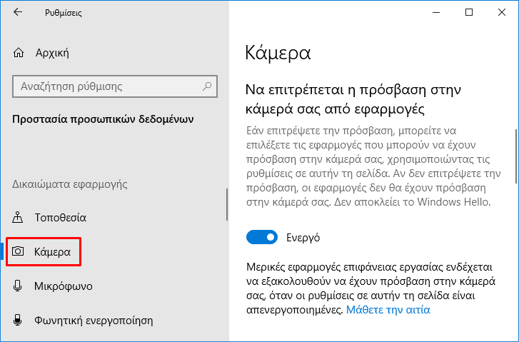Viewport: 519px width, 342px height.
Task: Minimize the Ρυθμίσεις window
Action: pyautogui.click(x=436, y=12)
